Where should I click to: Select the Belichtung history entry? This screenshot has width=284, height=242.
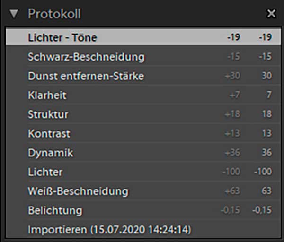54,210
